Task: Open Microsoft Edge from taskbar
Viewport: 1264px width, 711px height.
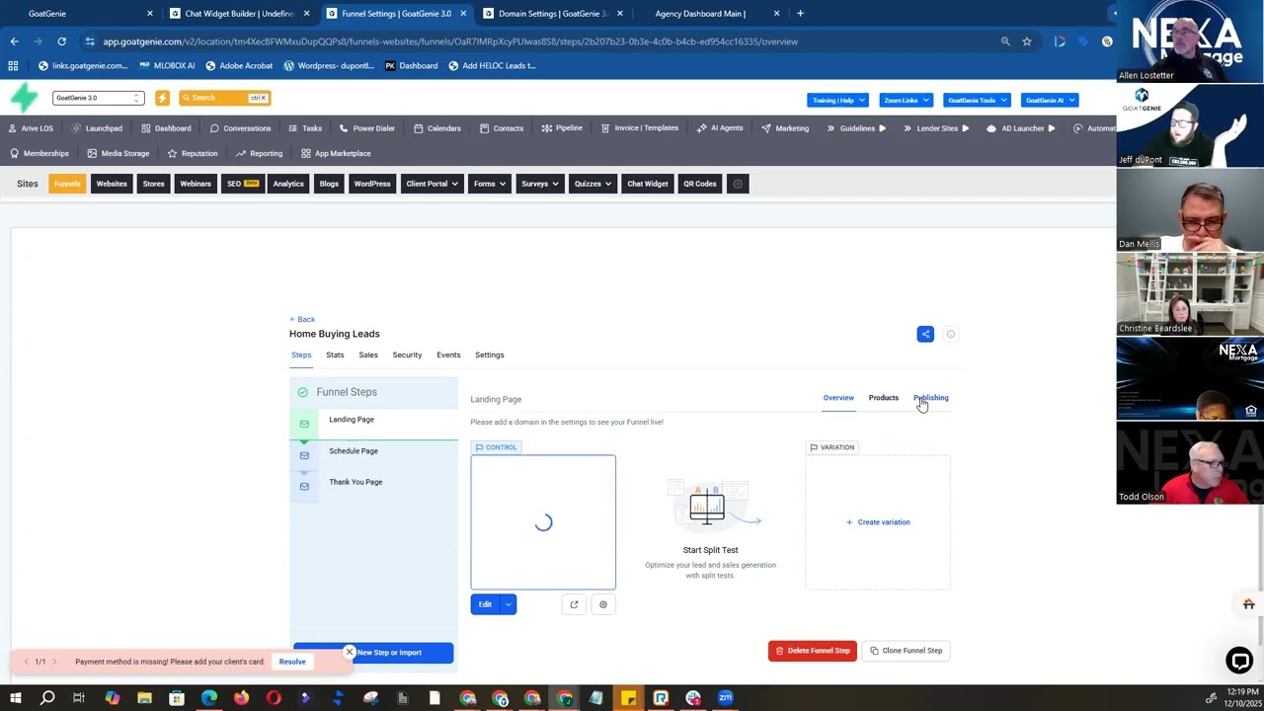Action: [209, 698]
